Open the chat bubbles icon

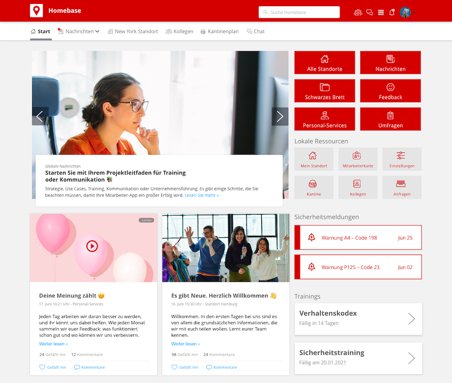pyautogui.click(x=369, y=12)
